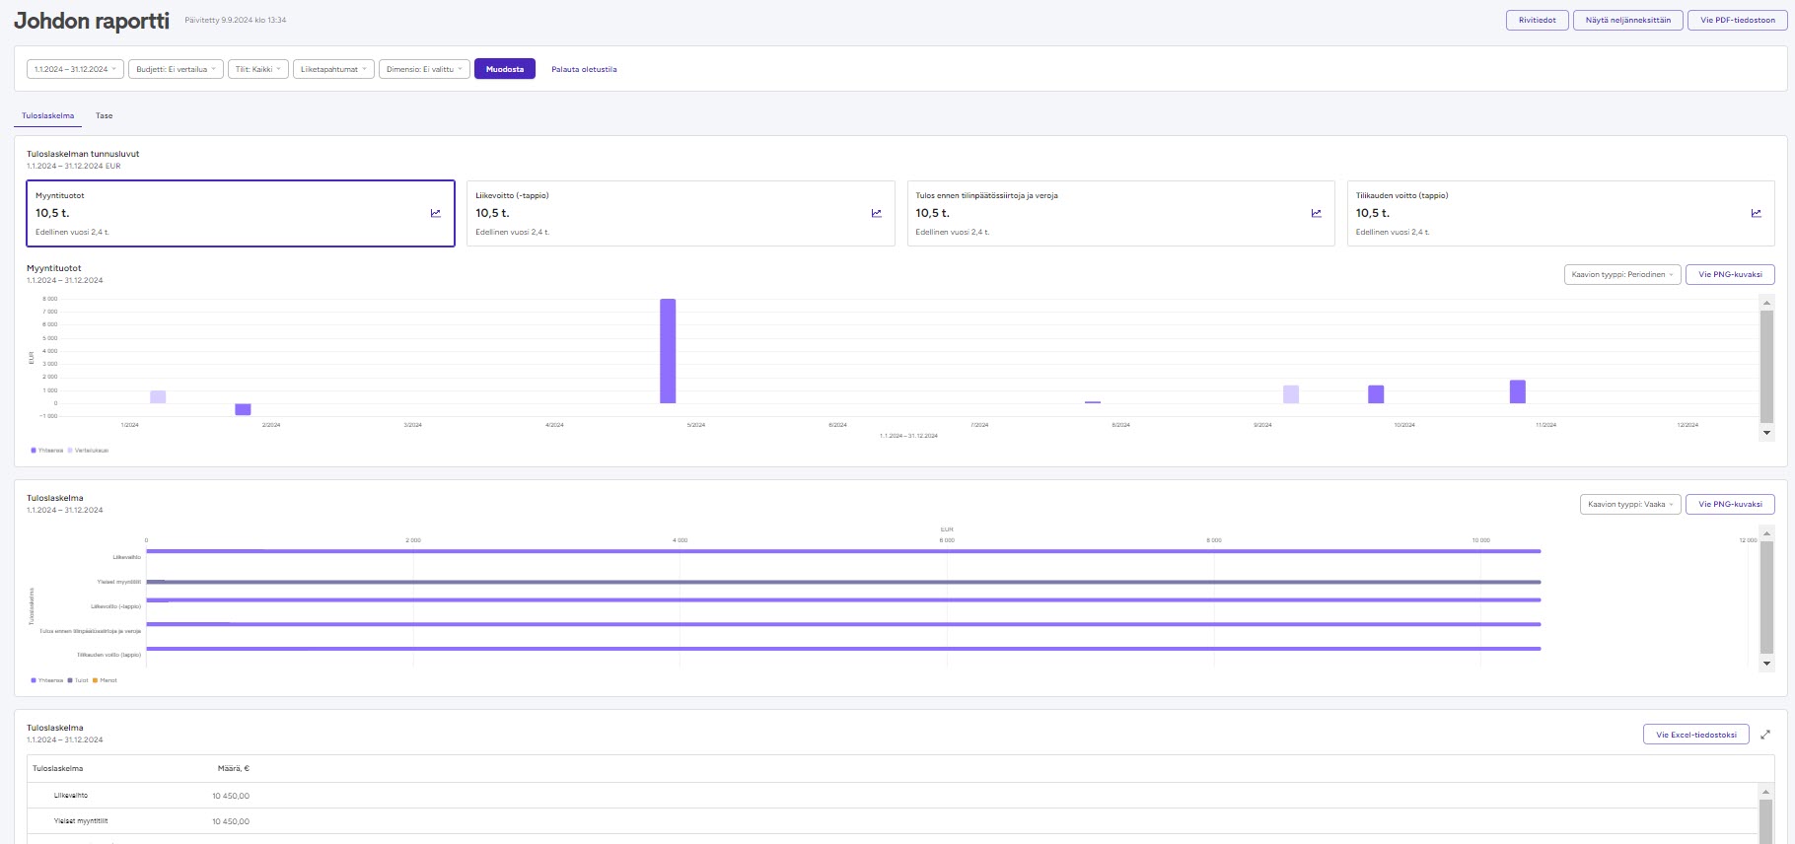Screen dimensions: 1795x844
Task: Click the Määrä, € column header
Action: click(234, 768)
